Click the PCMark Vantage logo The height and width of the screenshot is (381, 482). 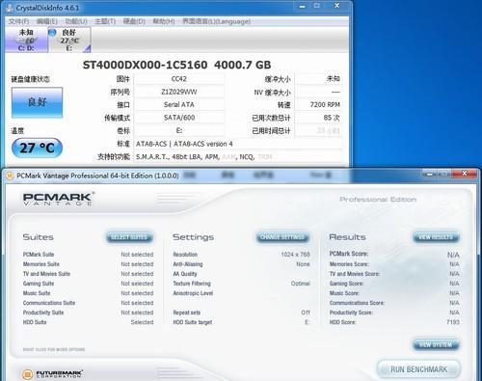click(59, 199)
